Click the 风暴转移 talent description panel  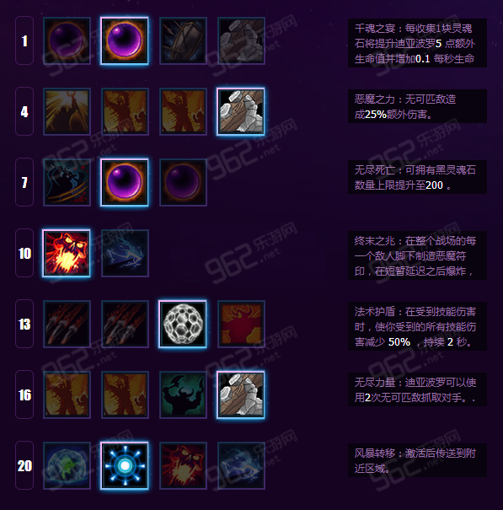point(417,460)
